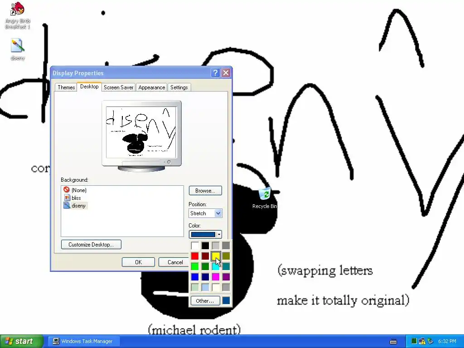Select the diseny background entry

(75, 205)
